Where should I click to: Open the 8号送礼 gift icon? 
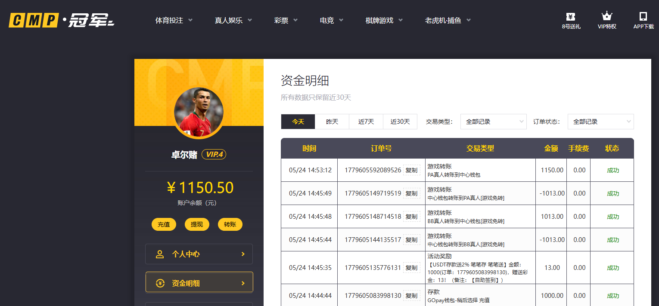pyautogui.click(x=571, y=17)
